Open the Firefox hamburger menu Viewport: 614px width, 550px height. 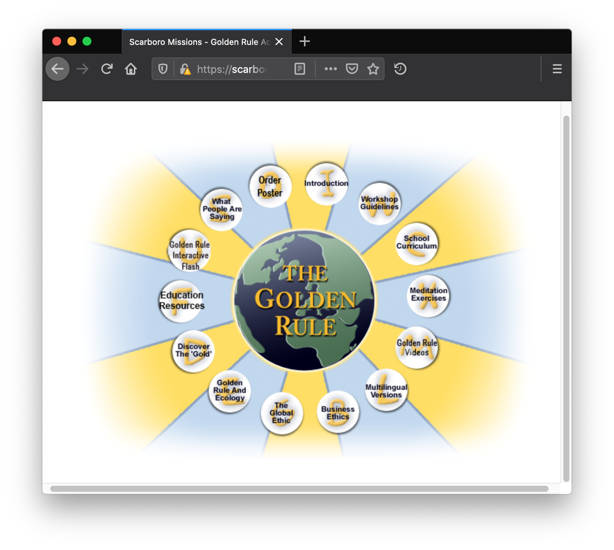(557, 69)
